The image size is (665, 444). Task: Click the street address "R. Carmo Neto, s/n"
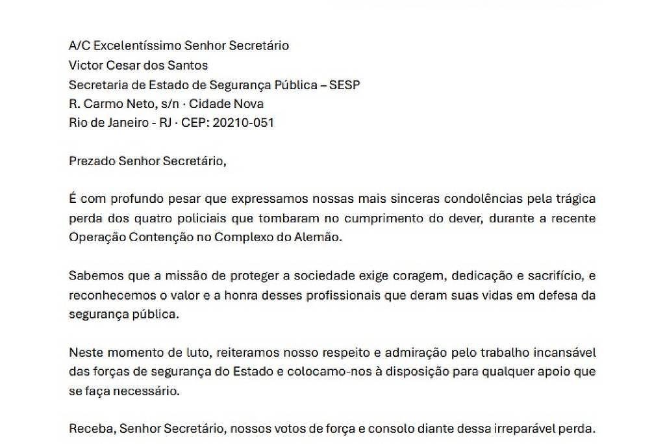click(x=121, y=103)
